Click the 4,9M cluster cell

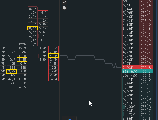pos(43,56)
